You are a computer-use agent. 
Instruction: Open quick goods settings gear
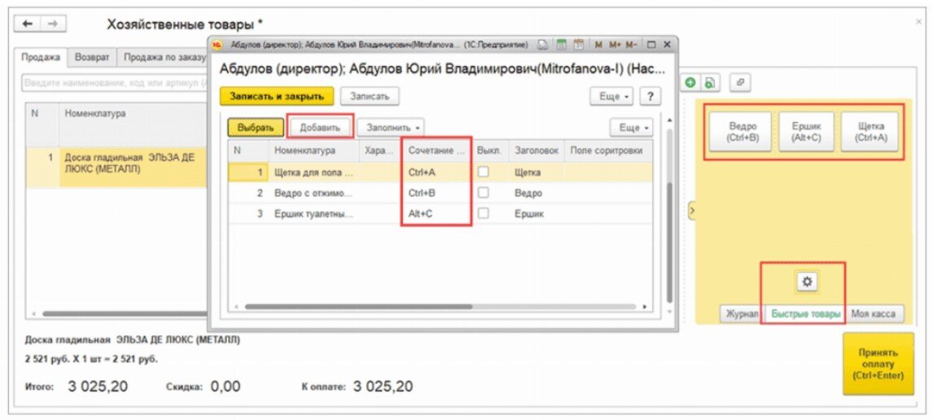[x=808, y=282]
